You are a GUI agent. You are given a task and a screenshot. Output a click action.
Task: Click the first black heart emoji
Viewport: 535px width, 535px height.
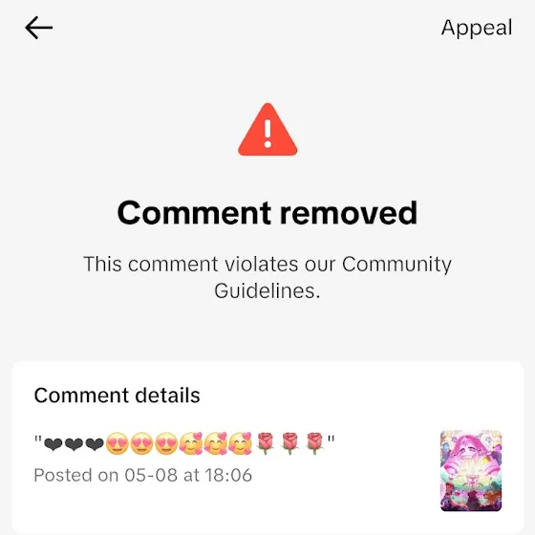(53, 444)
